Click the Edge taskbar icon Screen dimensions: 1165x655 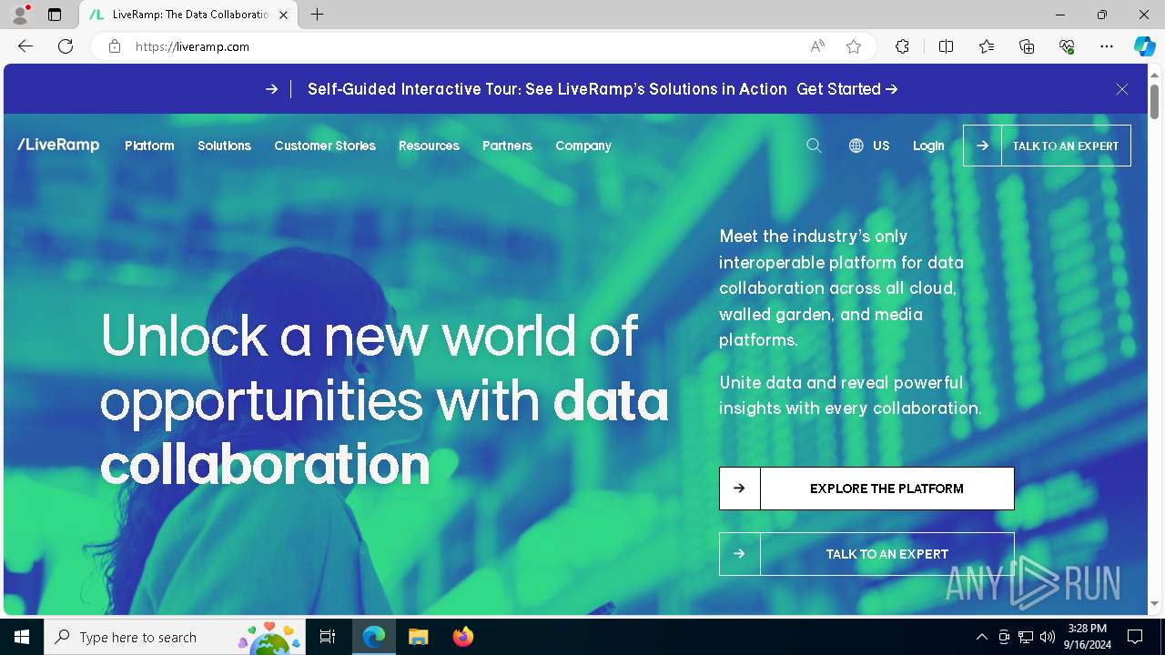tap(374, 637)
